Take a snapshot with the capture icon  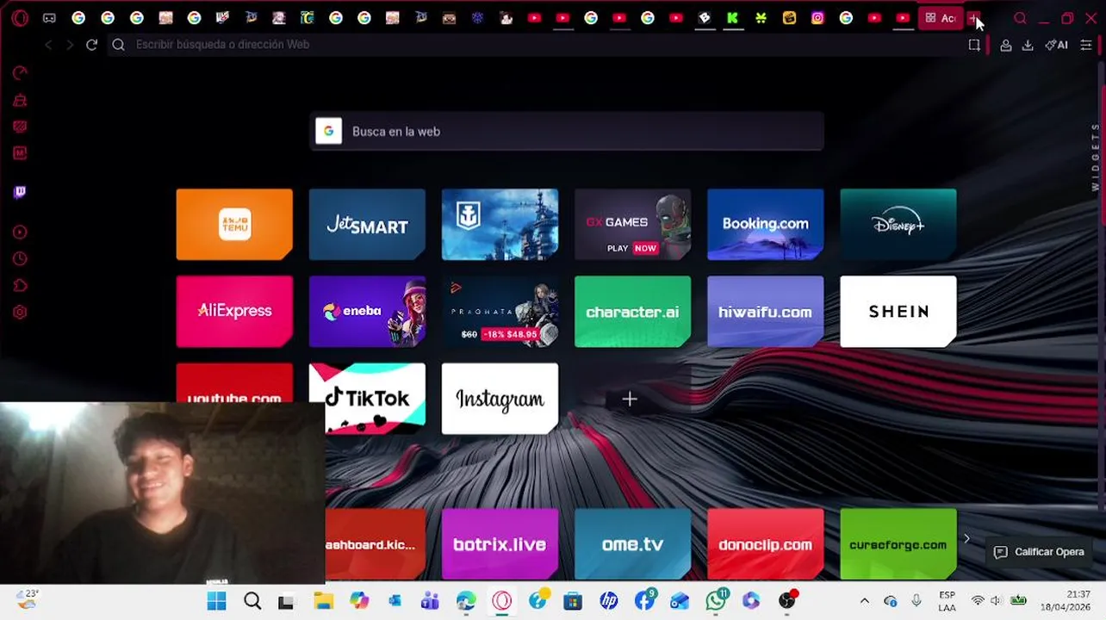(x=974, y=45)
